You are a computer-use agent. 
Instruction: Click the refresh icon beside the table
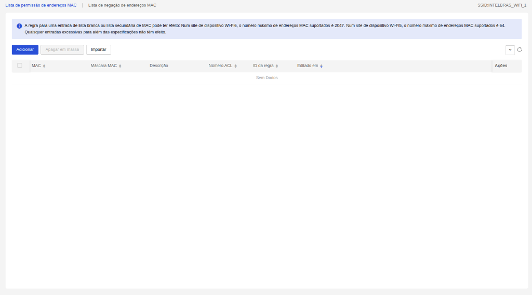pyautogui.click(x=520, y=49)
